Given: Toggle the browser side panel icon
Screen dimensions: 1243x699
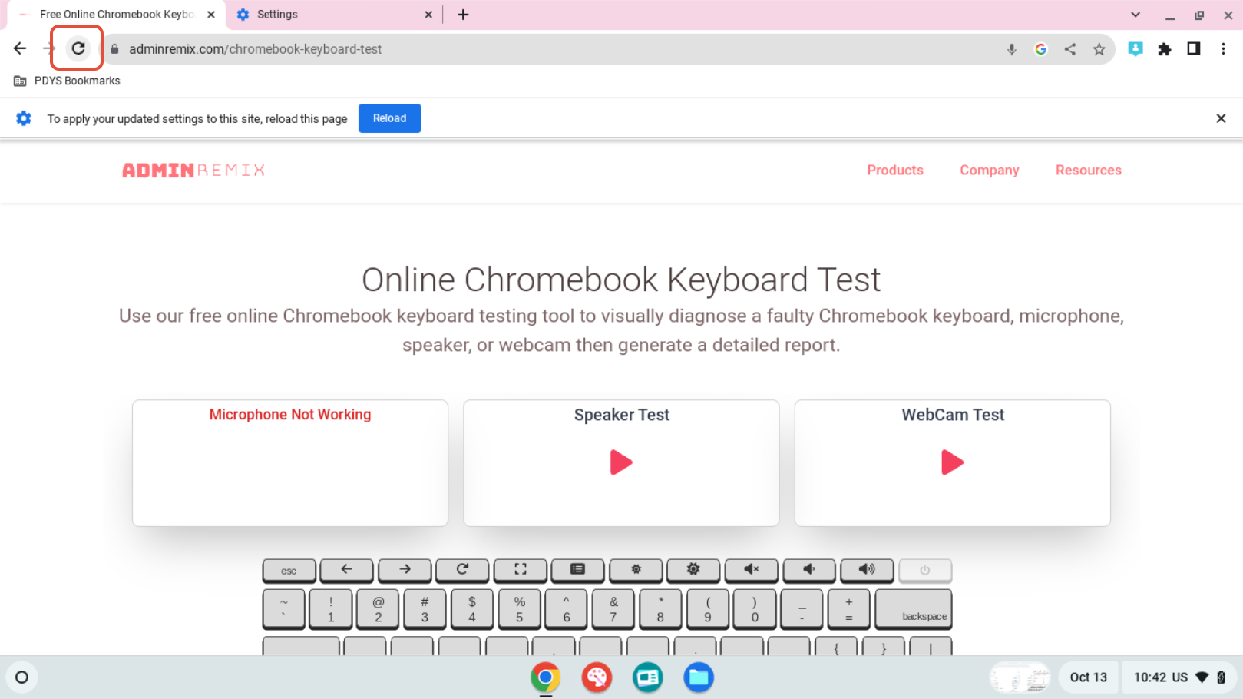Looking at the screenshot, I should pos(1194,48).
